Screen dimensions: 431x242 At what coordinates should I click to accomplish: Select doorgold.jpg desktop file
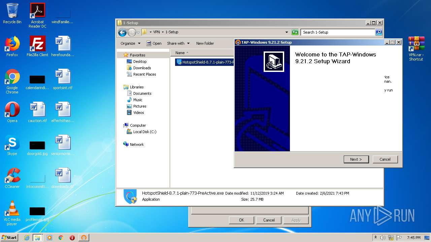coord(37,148)
